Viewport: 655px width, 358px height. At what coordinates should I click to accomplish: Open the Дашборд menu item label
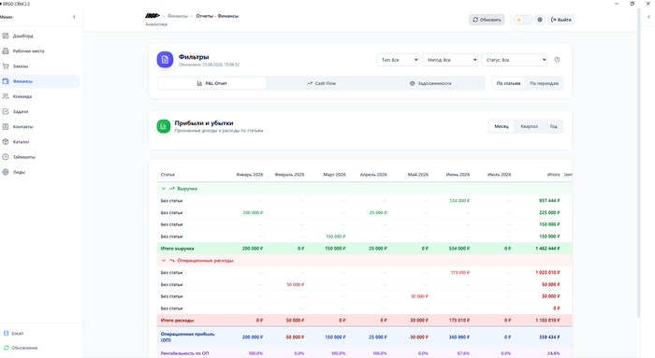click(23, 36)
